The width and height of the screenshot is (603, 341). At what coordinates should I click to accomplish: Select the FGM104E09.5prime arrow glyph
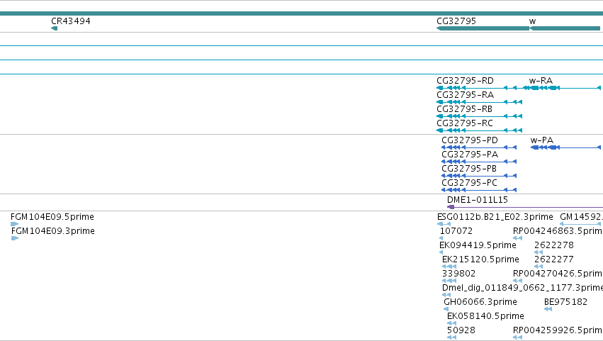click(15, 224)
